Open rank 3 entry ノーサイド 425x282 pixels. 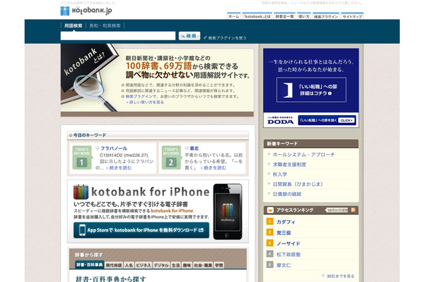(x=288, y=244)
